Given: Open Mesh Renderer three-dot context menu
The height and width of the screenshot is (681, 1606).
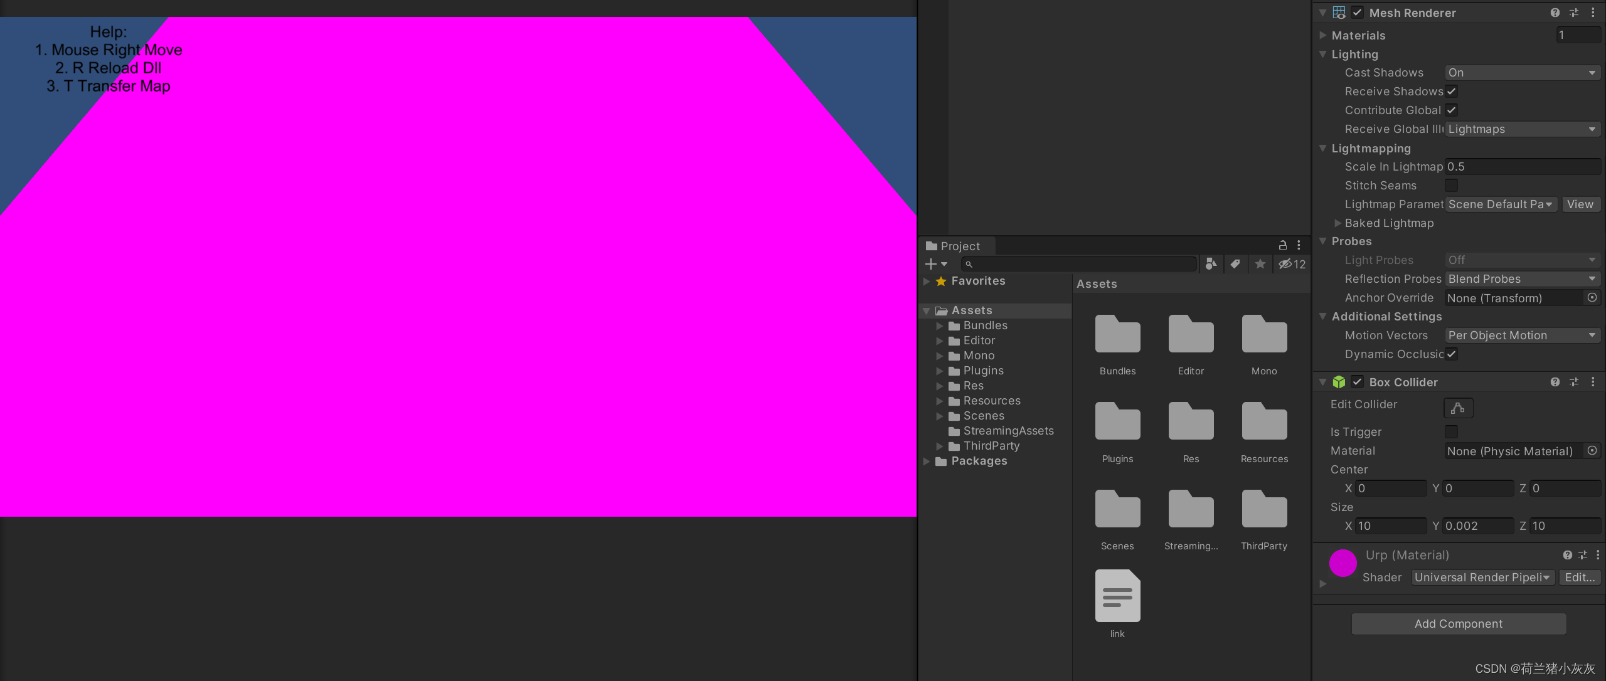Looking at the screenshot, I should [1593, 13].
